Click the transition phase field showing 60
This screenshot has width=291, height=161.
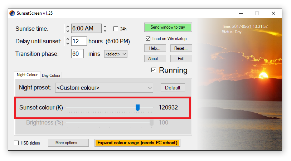pos(77,54)
